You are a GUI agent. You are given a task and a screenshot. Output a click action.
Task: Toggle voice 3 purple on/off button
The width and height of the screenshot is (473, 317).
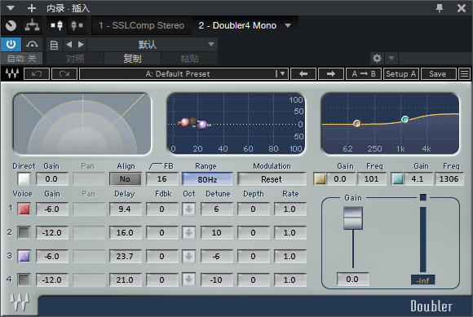(x=24, y=257)
